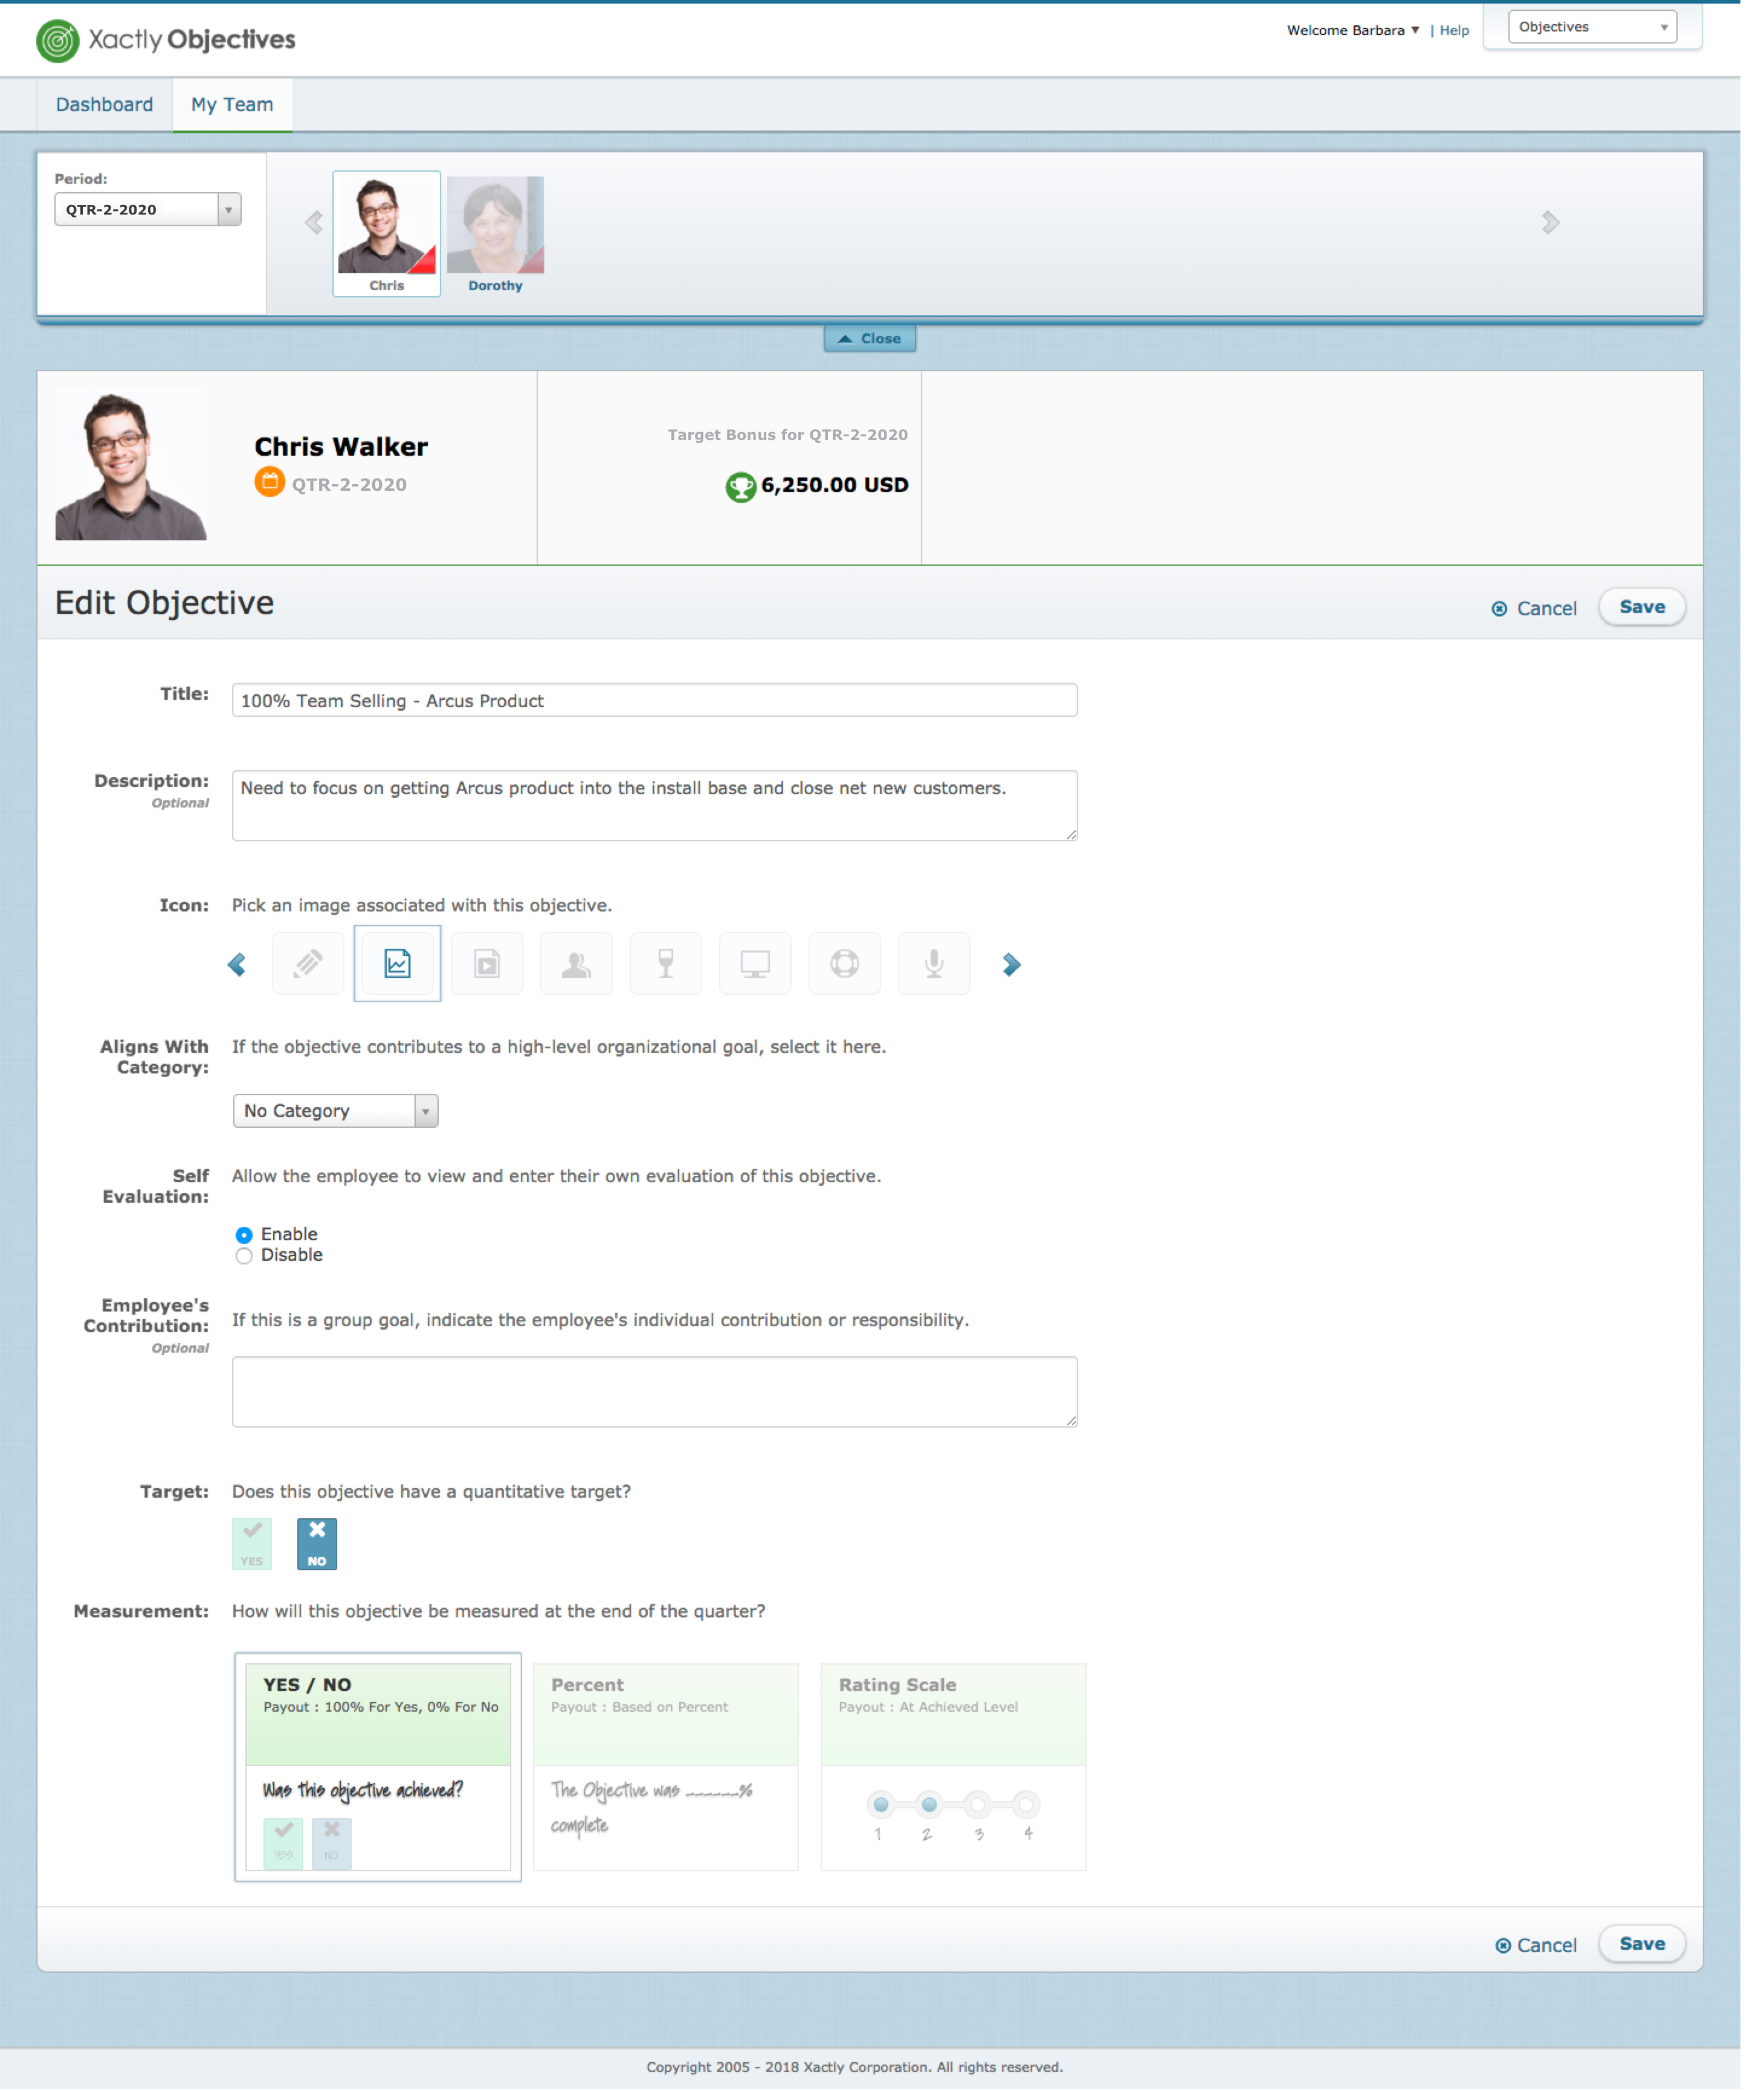The image size is (1764, 2090).
Task: Expand the No Category dropdown
Action: (x=335, y=1110)
